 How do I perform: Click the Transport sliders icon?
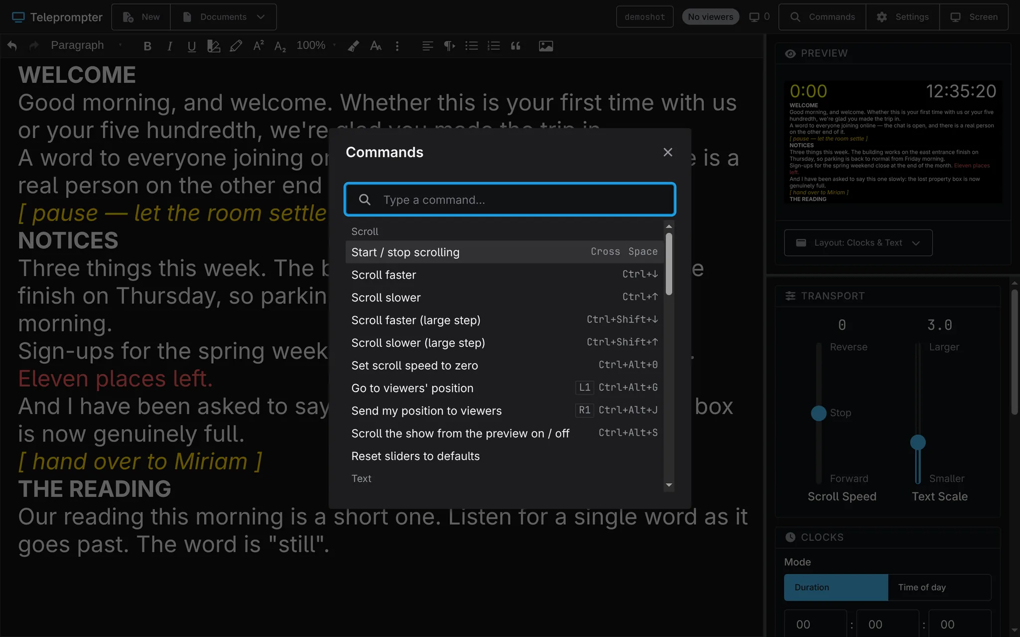tap(790, 296)
